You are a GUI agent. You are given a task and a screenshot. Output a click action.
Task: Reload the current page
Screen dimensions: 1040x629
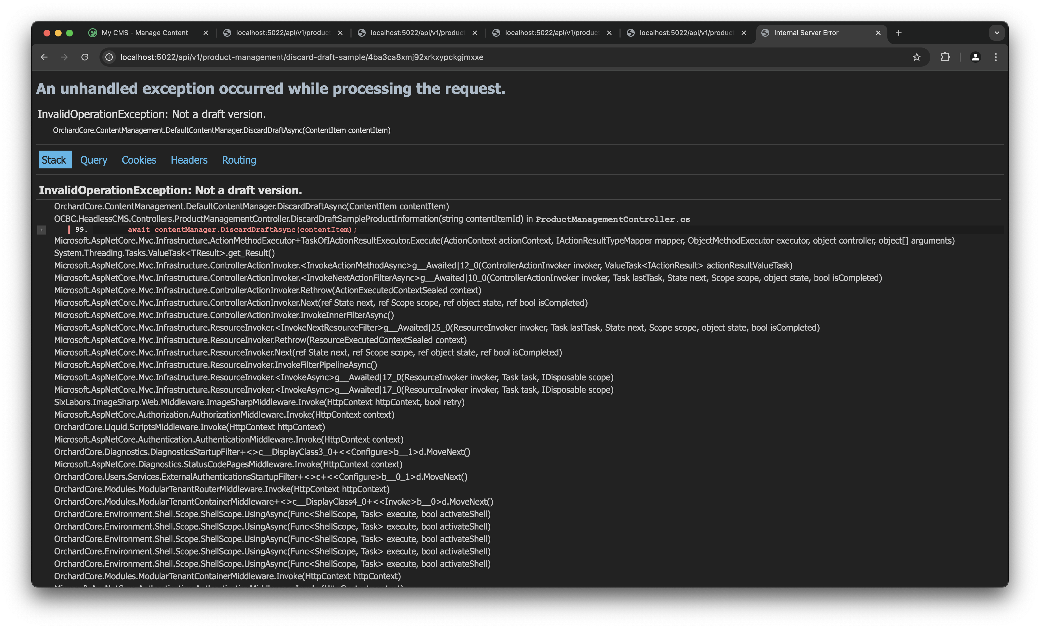pyautogui.click(x=85, y=57)
